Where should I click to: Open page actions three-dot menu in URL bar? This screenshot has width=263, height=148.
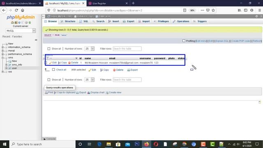tap(202, 10)
